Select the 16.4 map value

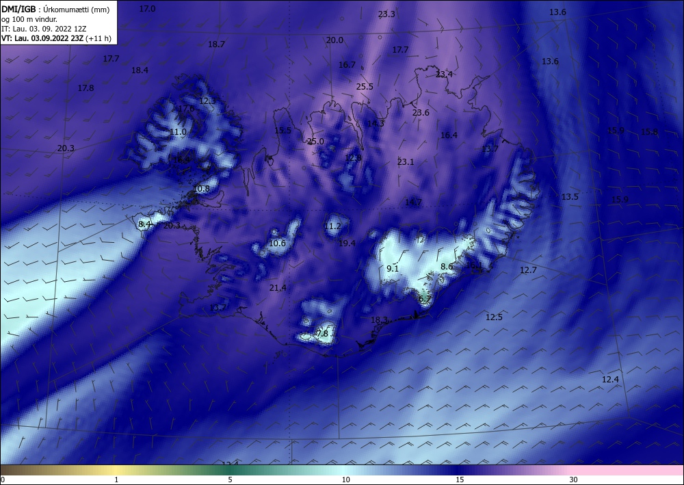point(449,135)
